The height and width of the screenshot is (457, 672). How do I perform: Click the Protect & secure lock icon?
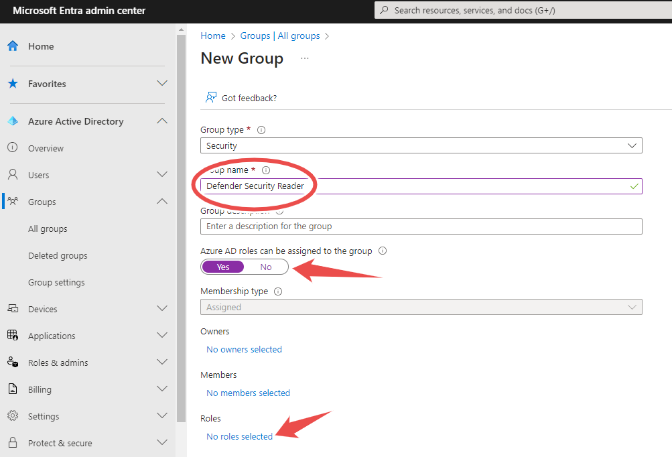[x=13, y=442]
